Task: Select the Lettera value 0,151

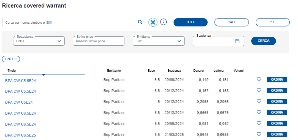Action: [224, 80]
